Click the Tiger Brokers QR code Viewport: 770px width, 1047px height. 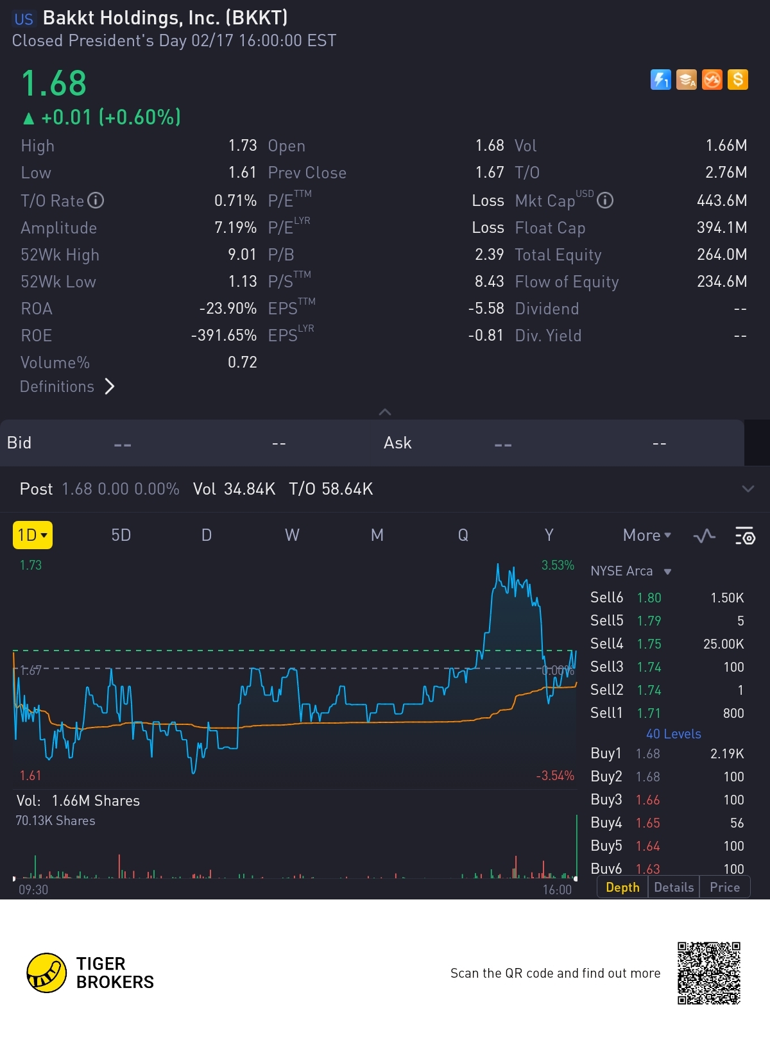(x=709, y=973)
